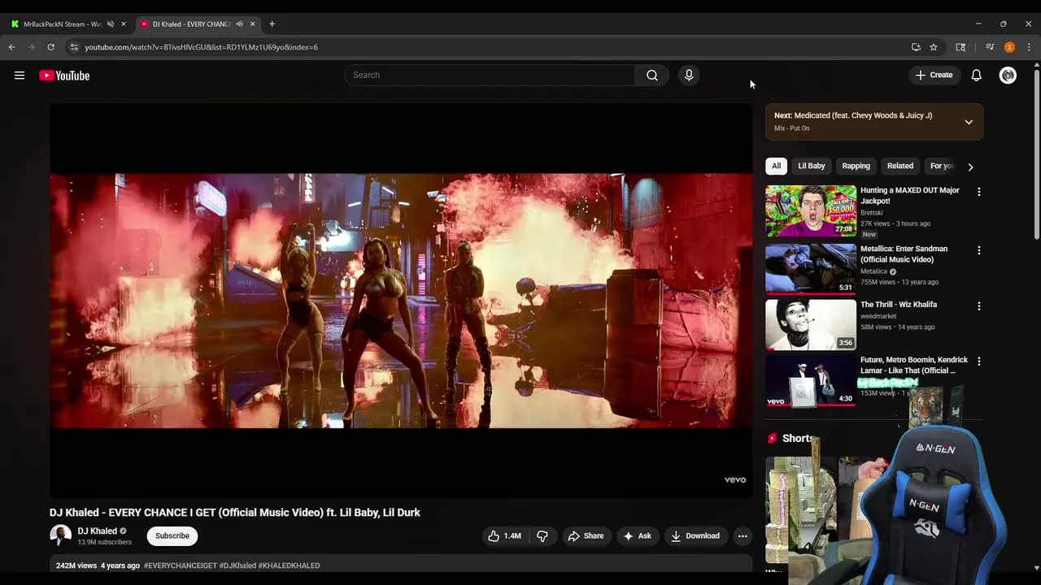Open the browser three-dot menu
The width and height of the screenshot is (1041, 585).
tap(1029, 47)
